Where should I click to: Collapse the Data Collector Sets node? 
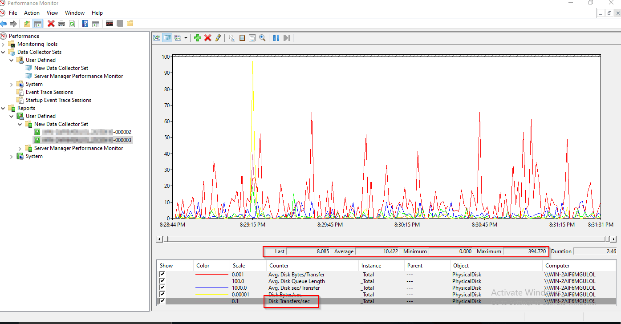click(x=4, y=52)
